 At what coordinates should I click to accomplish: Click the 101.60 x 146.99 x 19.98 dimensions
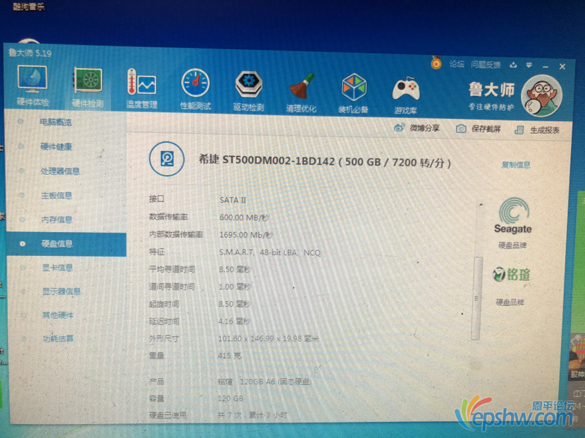click(268, 338)
